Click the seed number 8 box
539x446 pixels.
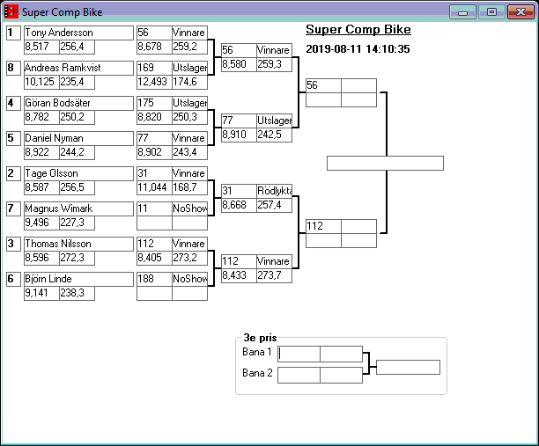[x=11, y=68]
